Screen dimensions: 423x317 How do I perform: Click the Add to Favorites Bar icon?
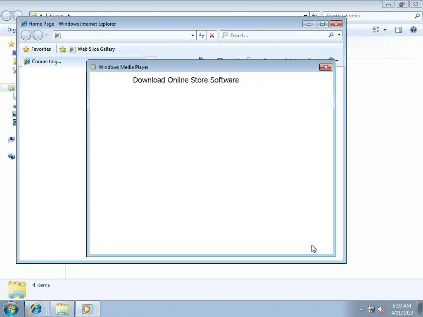pyautogui.click(x=63, y=49)
